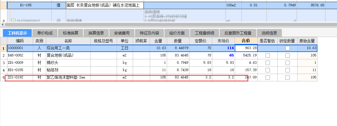Image resolution: width=337 pixels, height=126 pixels.
Task: Click the 是否暂估 column header
Action: [x=267, y=41]
